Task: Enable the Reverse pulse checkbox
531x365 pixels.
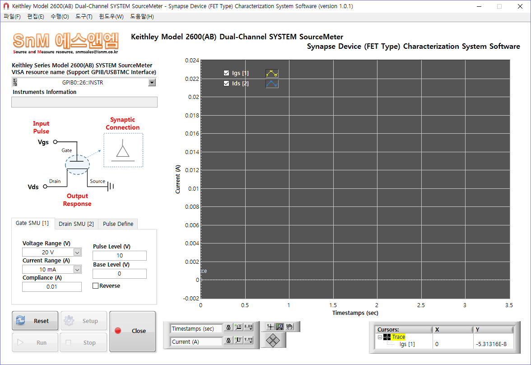Action: tap(96, 285)
